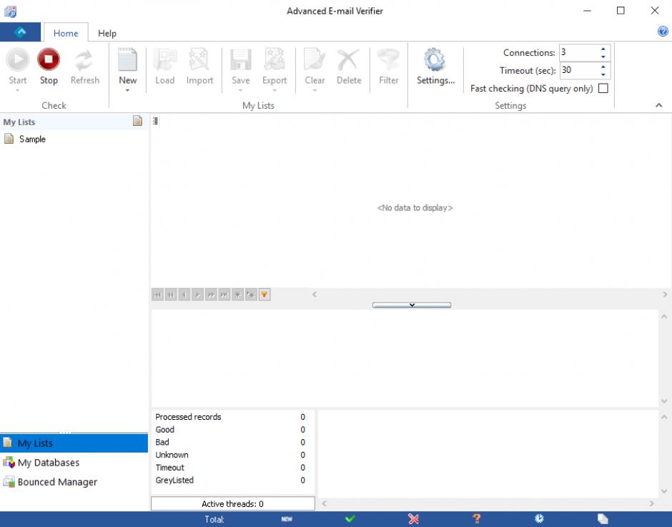Click log pane scroll up arrow
672x527 pixels.
[664, 317]
